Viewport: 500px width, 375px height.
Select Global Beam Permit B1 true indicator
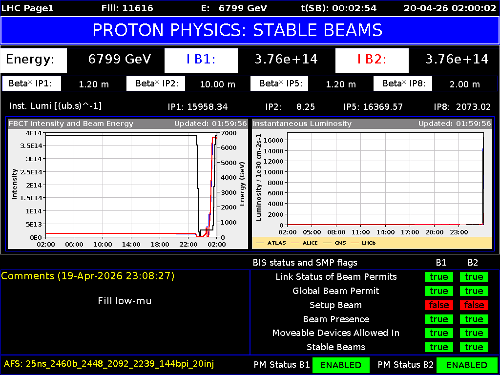(x=439, y=291)
